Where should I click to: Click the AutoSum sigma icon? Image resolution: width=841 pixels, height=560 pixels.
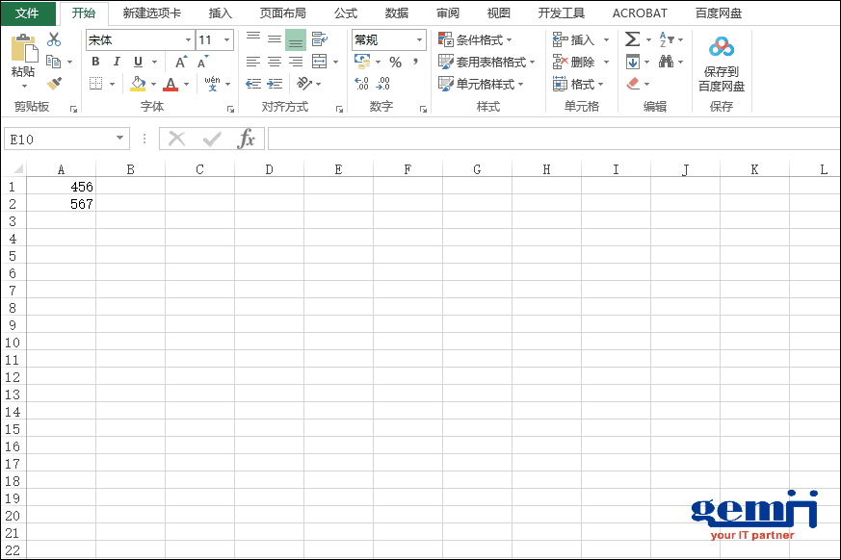click(x=631, y=38)
